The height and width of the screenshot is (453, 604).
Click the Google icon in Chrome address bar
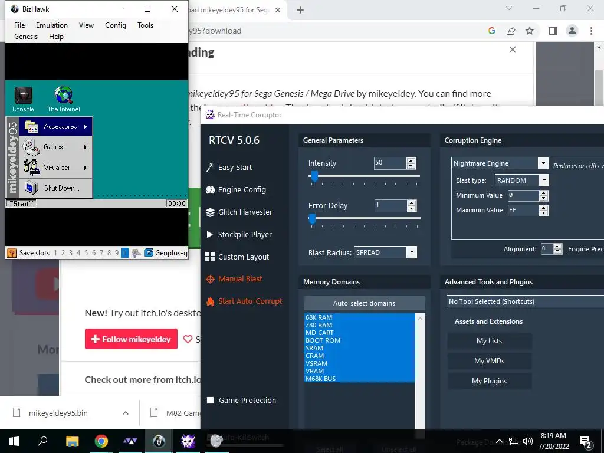pyautogui.click(x=491, y=31)
